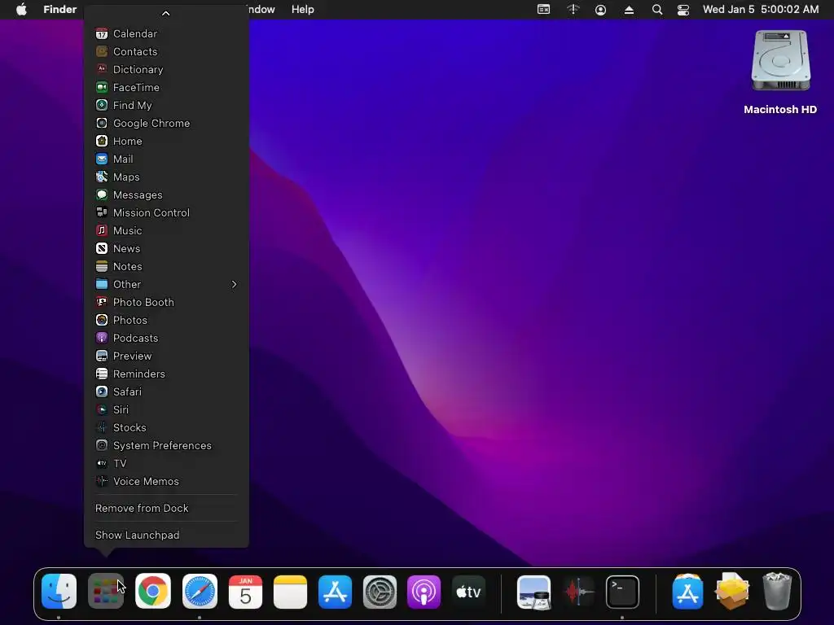Open the Applications folder stack in Dock
834x625 pixels.
click(687, 592)
